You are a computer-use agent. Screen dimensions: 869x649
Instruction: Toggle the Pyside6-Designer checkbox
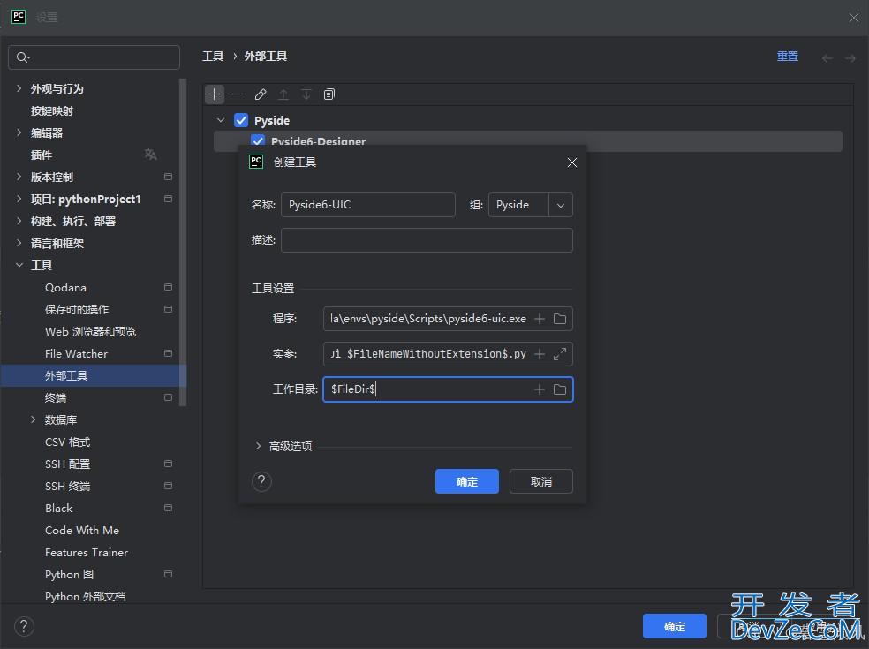[258, 140]
